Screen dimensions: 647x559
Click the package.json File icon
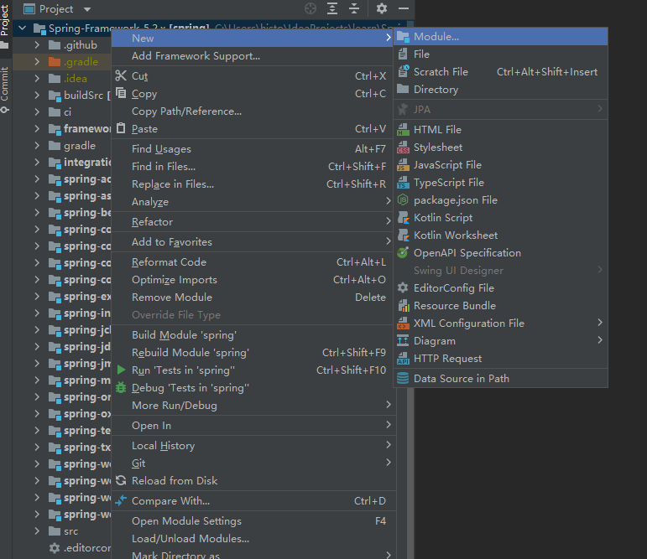pos(403,200)
